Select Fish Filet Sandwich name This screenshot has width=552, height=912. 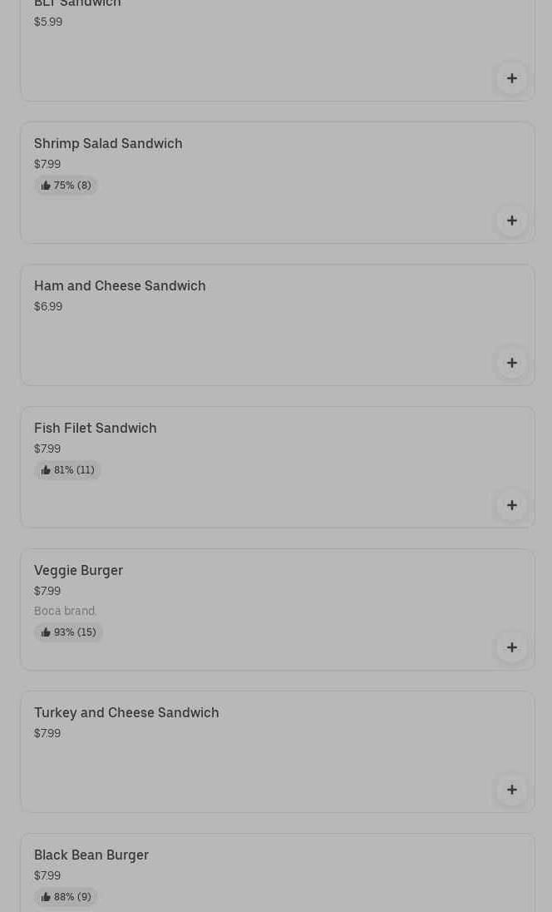pos(95,428)
